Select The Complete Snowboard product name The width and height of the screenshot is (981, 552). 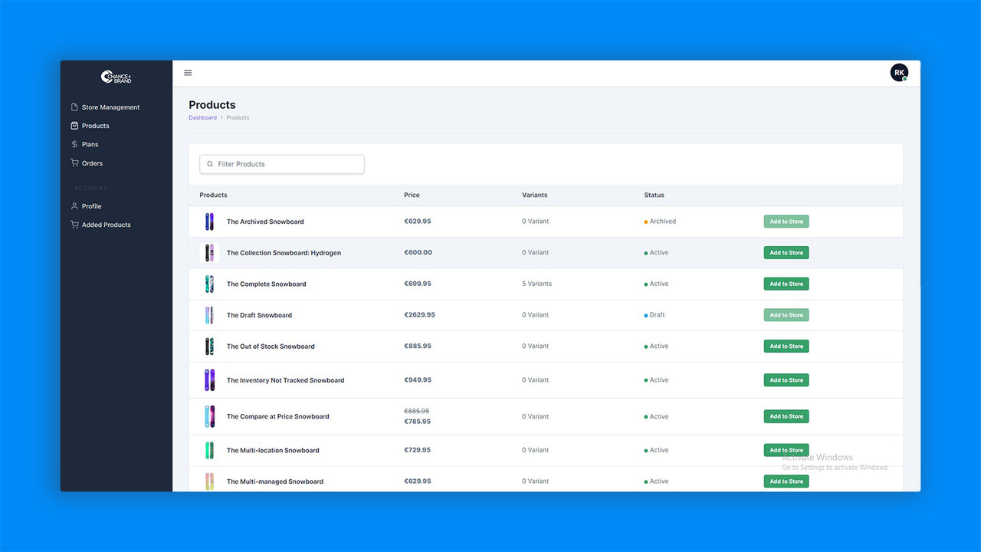(x=266, y=284)
